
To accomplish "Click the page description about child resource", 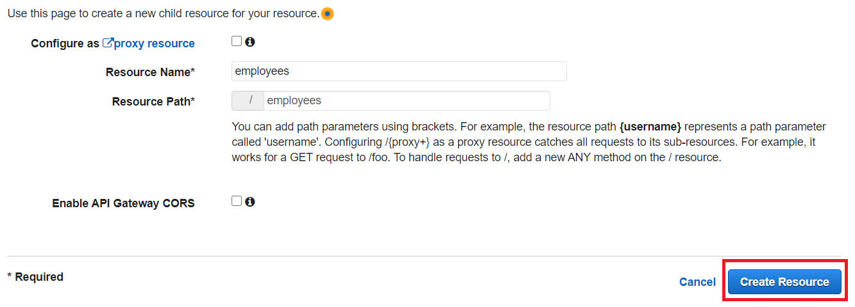I will (163, 13).
